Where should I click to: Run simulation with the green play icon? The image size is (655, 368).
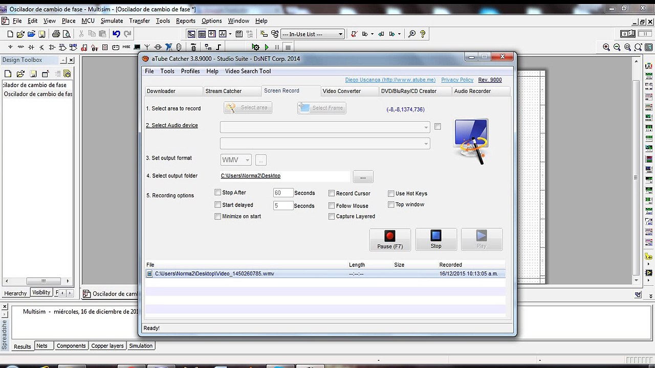tap(267, 47)
